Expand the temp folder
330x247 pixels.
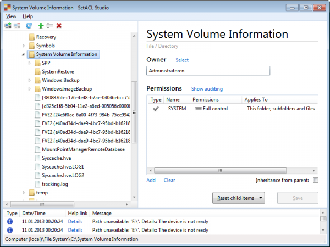point(24,193)
